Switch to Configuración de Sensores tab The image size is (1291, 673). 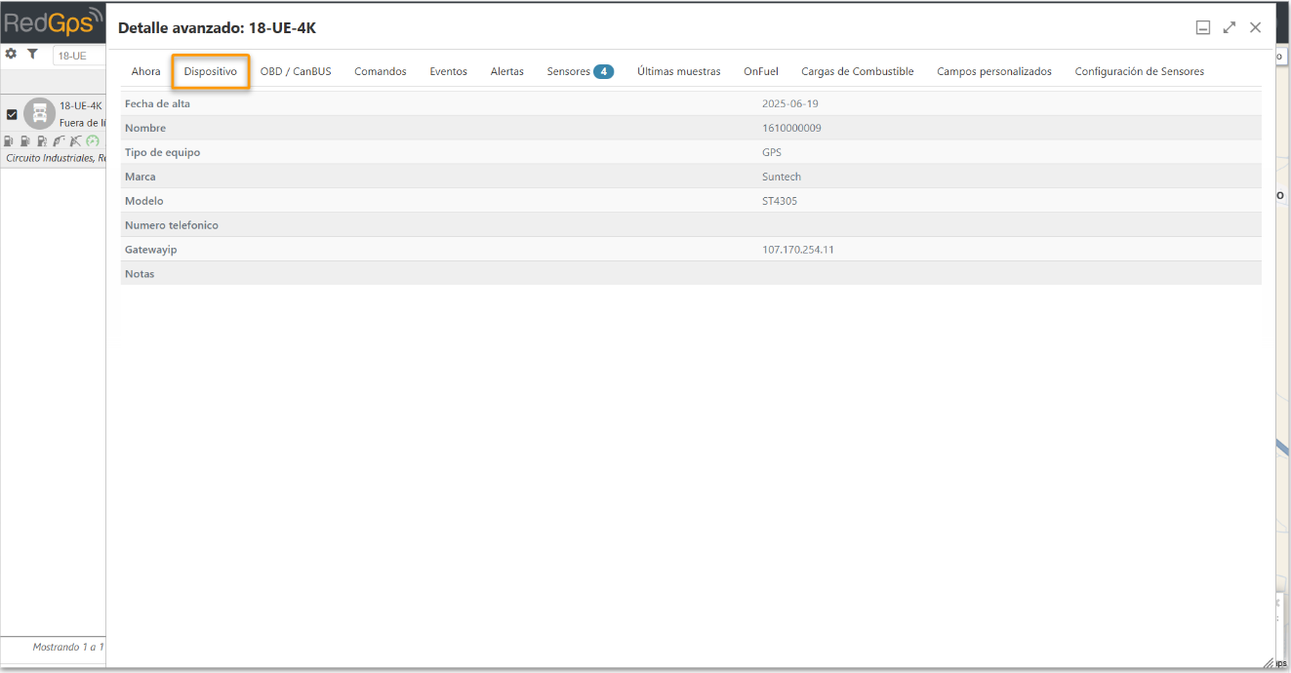(1140, 71)
